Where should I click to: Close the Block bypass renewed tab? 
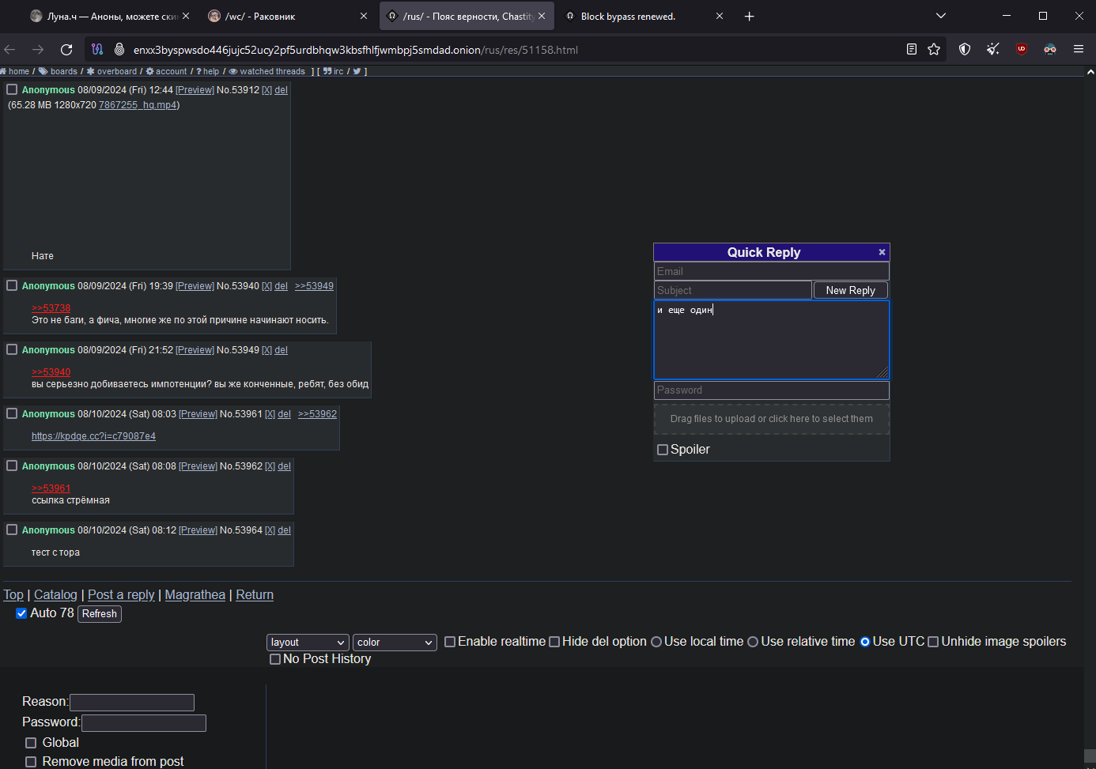pos(720,16)
